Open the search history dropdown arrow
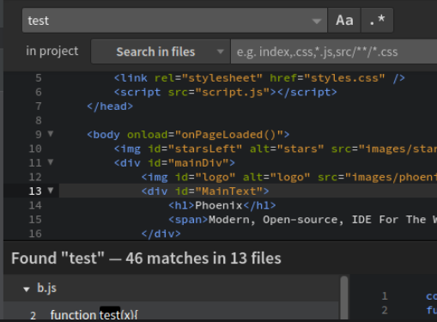437x322 pixels. (317, 21)
